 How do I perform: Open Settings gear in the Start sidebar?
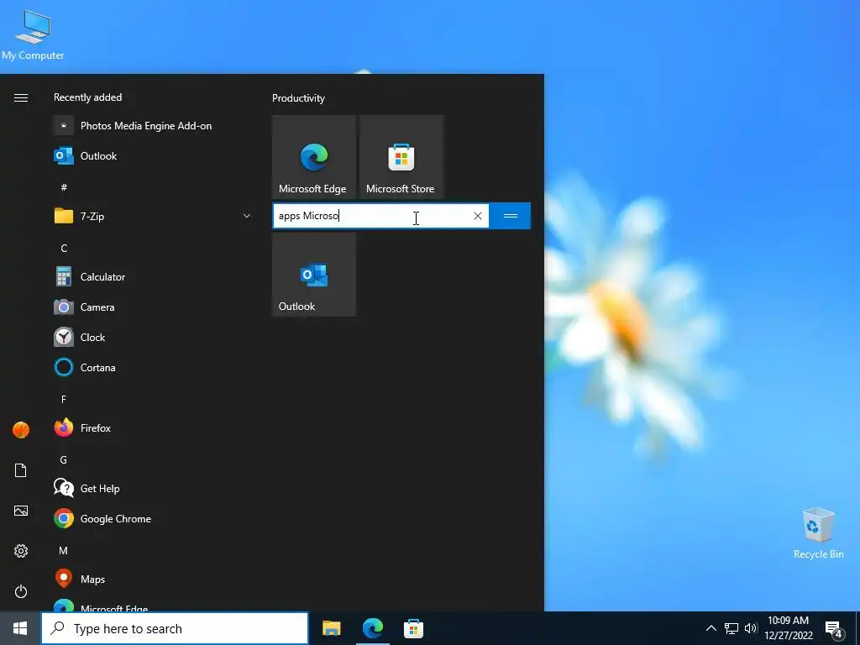pyautogui.click(x=21, y=551)
